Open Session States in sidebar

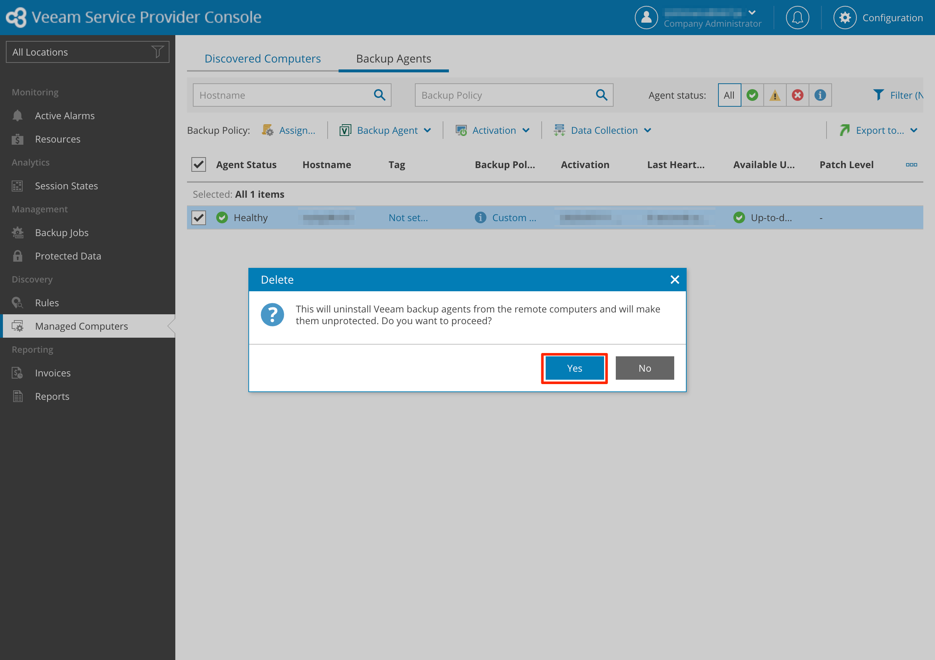pyautogui.click(x=88, y=186)
